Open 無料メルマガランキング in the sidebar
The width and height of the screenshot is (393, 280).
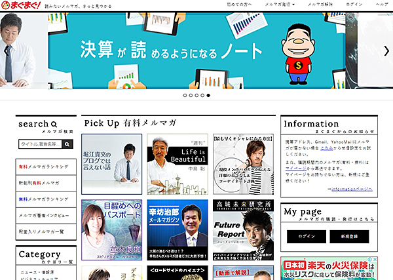point(45,199)
